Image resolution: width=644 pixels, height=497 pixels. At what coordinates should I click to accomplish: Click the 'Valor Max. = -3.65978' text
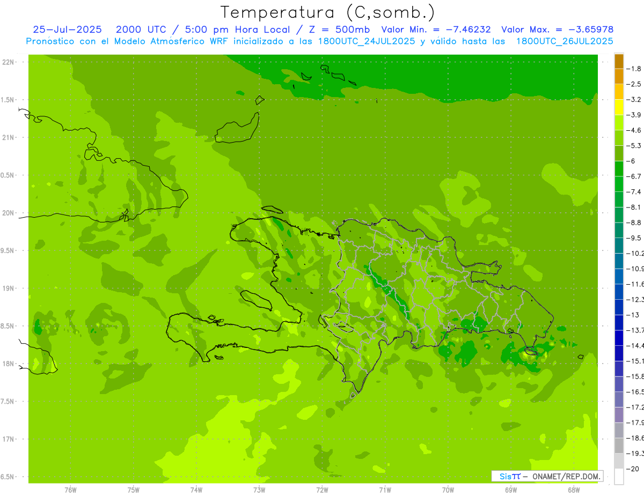click(x=558, y=29)
